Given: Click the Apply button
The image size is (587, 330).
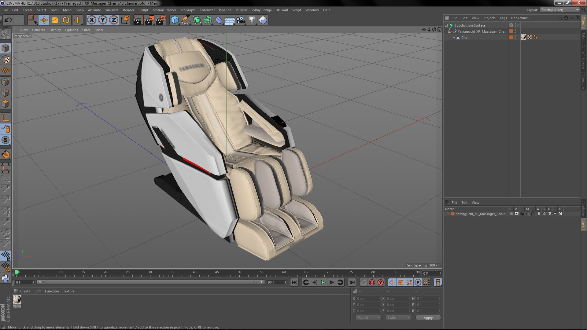Looking at the screenshot, I should pos(428,318).
